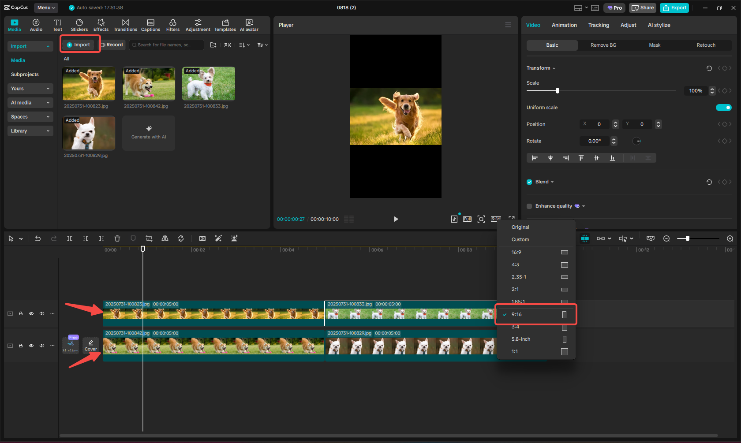Click the Crop icon above the timeline
The height and width of the screenshot is (443, 741).
[x=149, y=238]
